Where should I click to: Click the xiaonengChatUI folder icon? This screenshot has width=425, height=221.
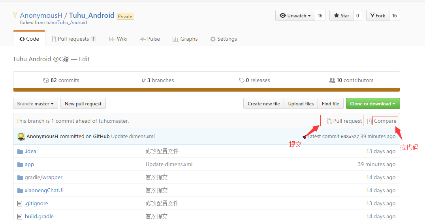tap(20, 190)
